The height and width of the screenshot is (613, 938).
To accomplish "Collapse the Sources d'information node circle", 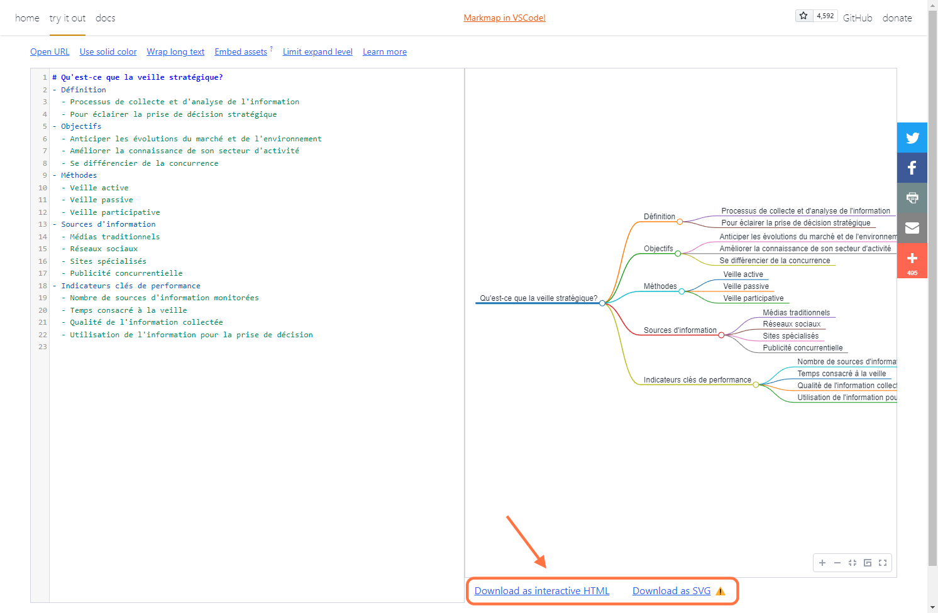I will [x=721, y=335].
